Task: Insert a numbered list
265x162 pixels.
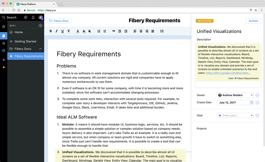Action: 99,31
